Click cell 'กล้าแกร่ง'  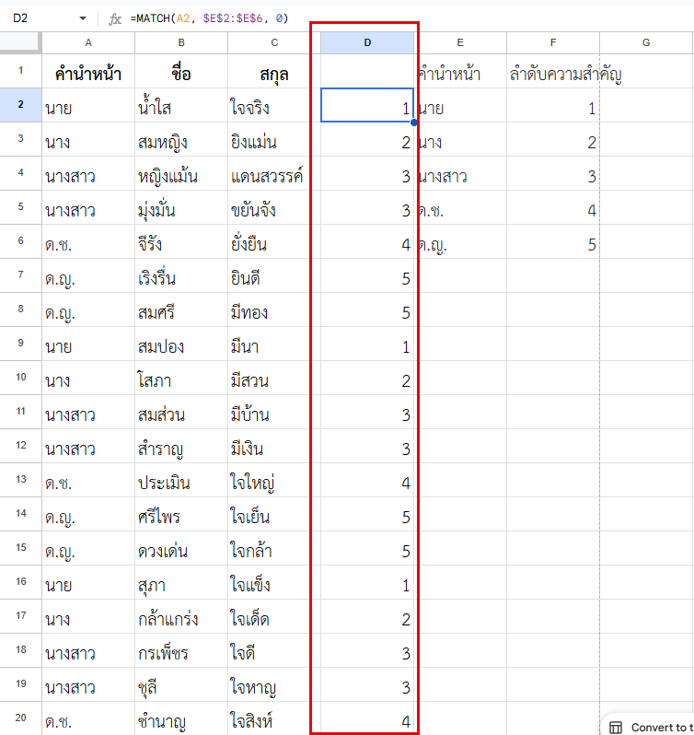pyautogui.click(x=181, y=616)
